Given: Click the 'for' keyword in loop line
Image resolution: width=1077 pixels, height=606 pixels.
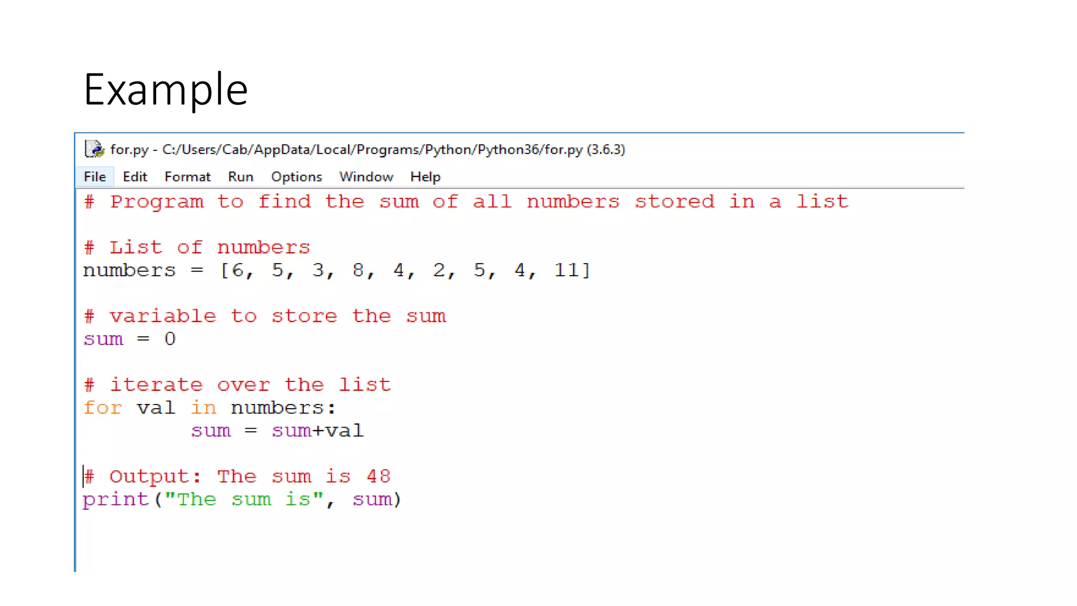Looking at the screenshot, I should coord(103,408).
